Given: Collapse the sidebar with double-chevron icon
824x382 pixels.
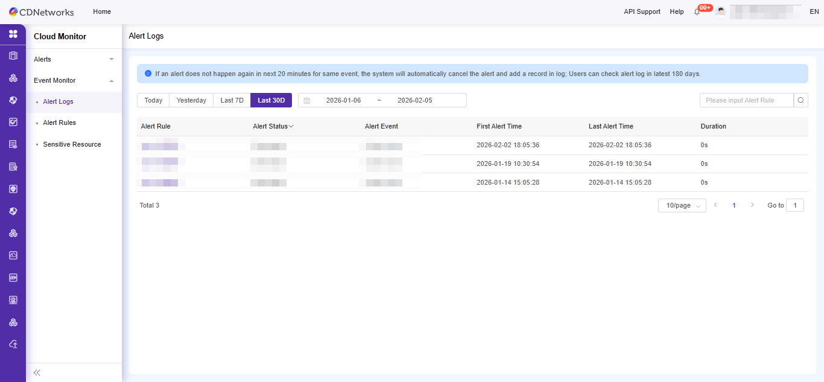Looking at the screenshot, I should tap(37, 372).
